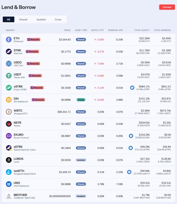
Task: Switch to the Cross tab
Action: 58,19
